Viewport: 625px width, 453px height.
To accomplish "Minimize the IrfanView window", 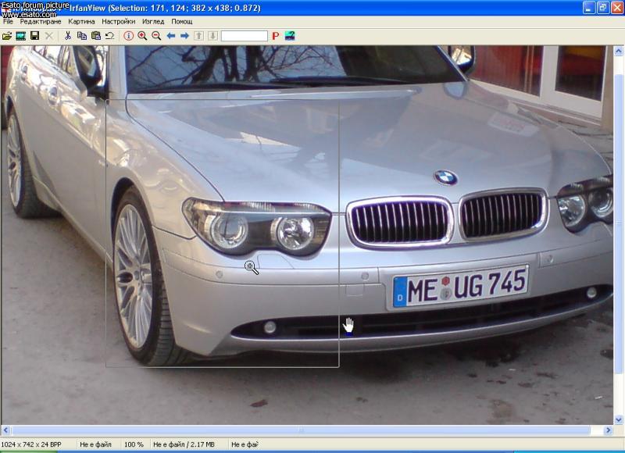I will pos(589,8).
